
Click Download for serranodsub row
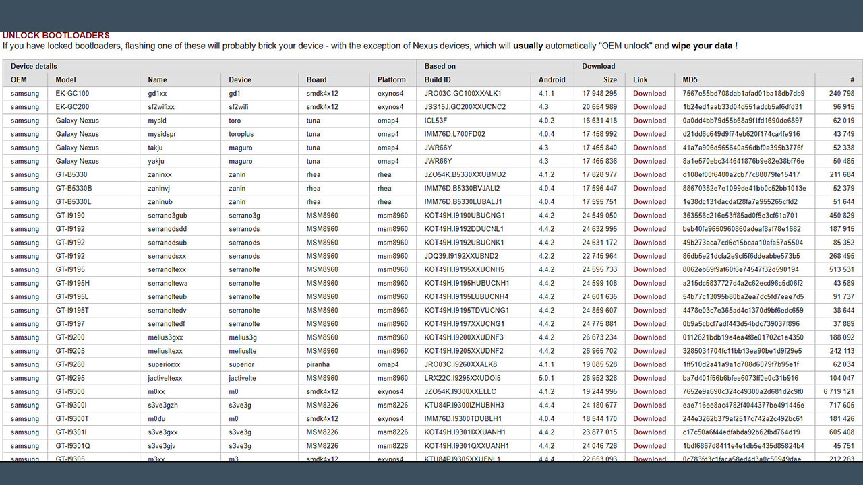tap(649, 243)
